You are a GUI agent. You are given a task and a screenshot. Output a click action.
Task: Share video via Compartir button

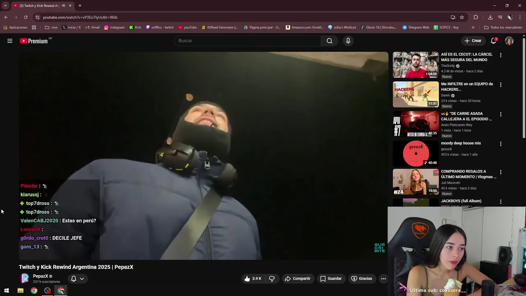(298, 279)
